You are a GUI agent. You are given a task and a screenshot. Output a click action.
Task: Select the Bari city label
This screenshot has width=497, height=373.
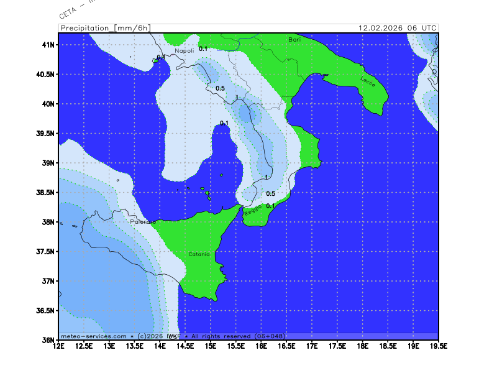(x=294, y=39)
